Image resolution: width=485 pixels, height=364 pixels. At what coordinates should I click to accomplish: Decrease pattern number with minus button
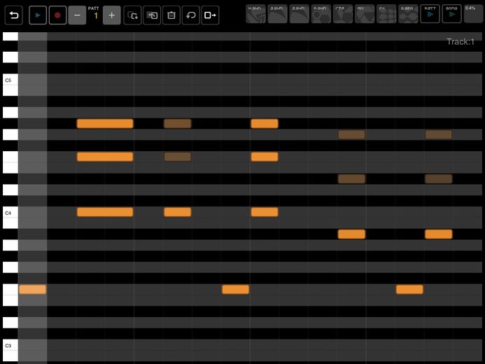click(77, 15)
